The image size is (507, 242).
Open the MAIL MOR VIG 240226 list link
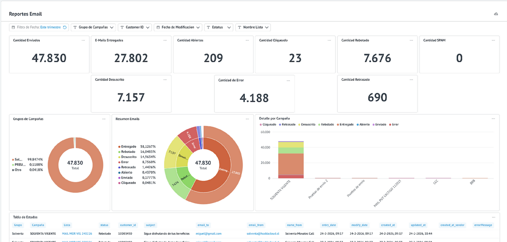(x=77, y=233)
